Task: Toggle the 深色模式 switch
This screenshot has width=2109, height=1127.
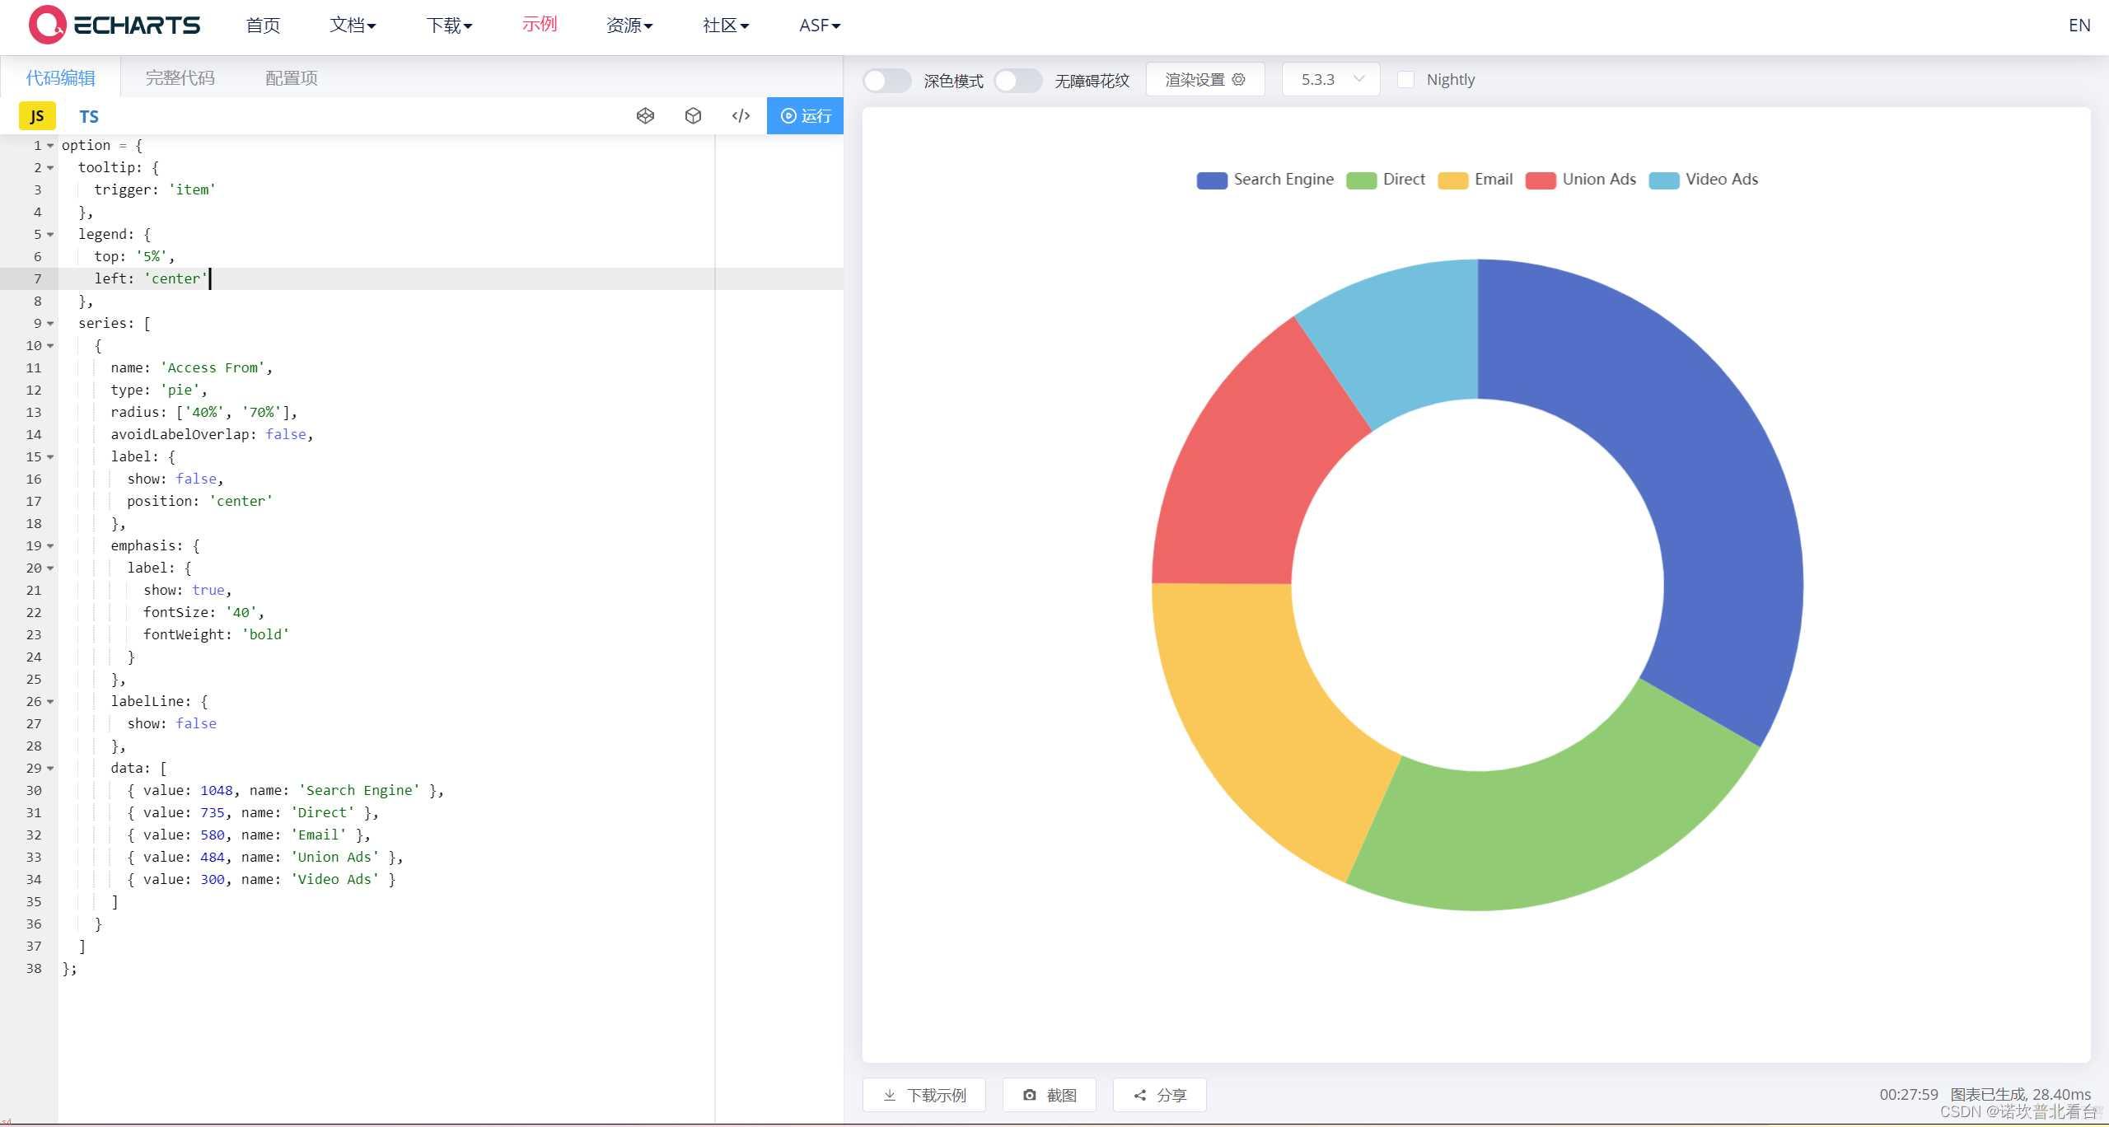Action: tap(886, 81)
